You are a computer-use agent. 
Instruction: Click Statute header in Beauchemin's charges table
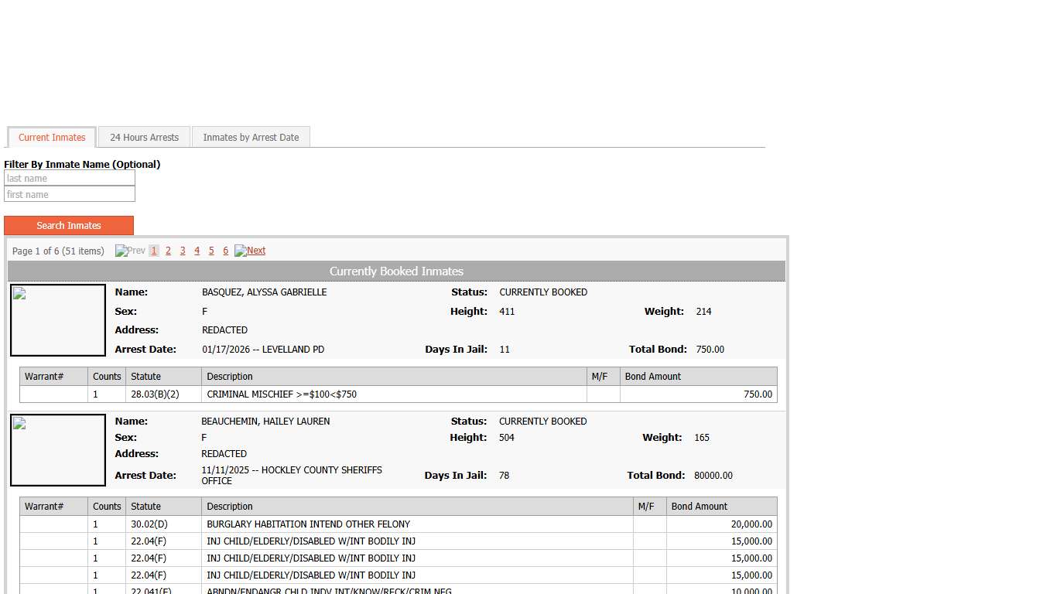[146, 507]
